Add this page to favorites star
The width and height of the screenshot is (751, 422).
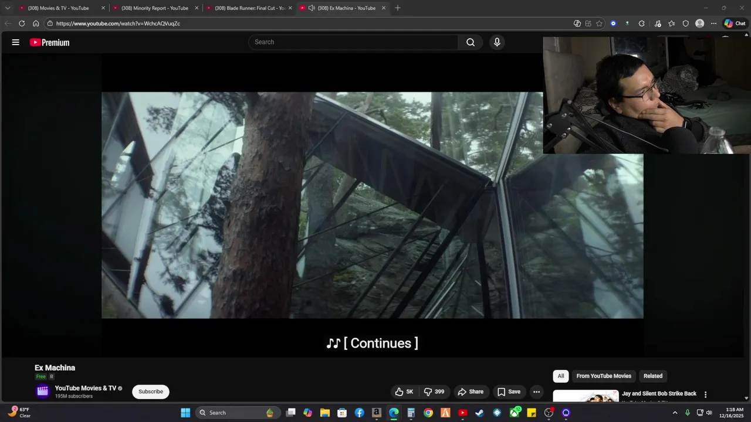coord(599,23)
